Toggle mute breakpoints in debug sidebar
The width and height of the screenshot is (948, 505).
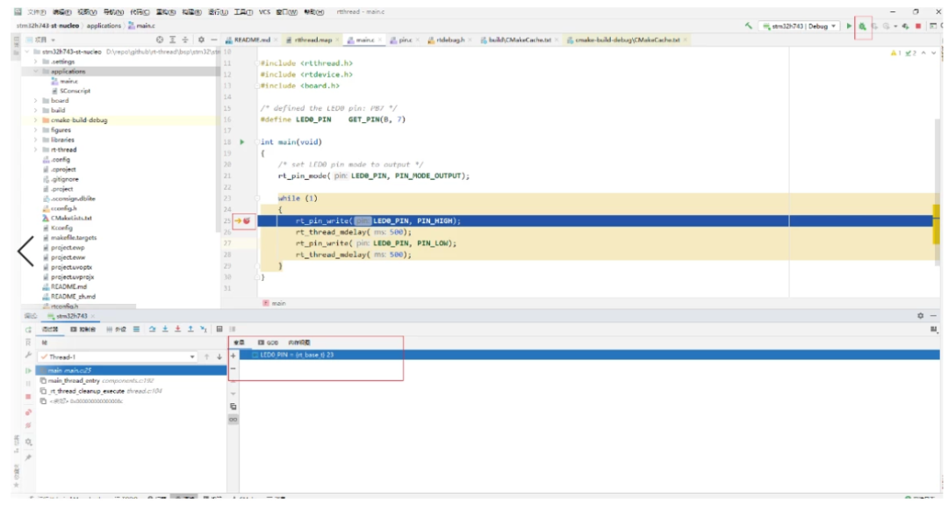coord(29,424)
